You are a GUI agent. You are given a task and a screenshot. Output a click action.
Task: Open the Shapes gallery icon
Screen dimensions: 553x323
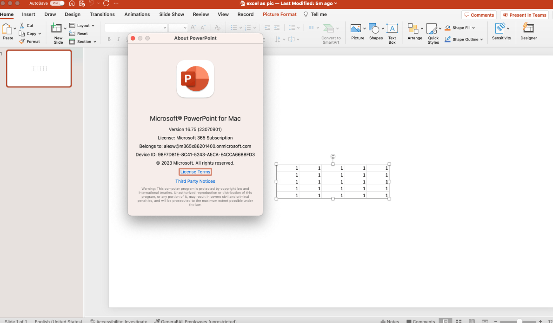pyautogui.click(x=374, y=28)
